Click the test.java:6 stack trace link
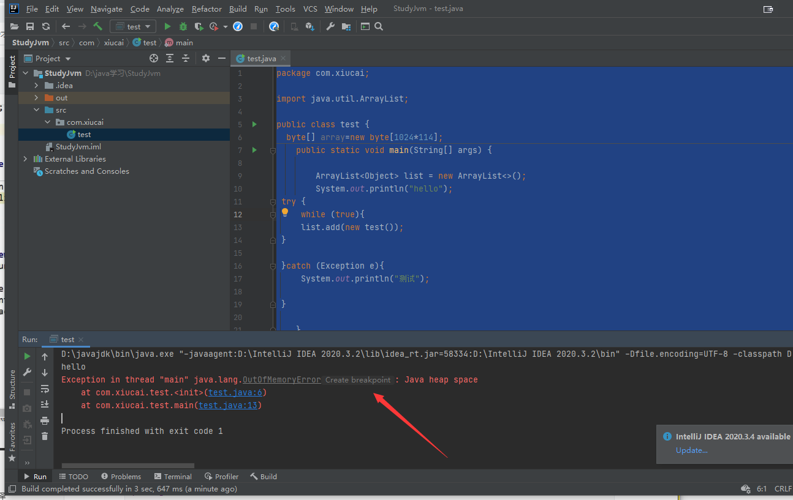Image resolution: width=793 pixels, height=500 pixels. 235,392
